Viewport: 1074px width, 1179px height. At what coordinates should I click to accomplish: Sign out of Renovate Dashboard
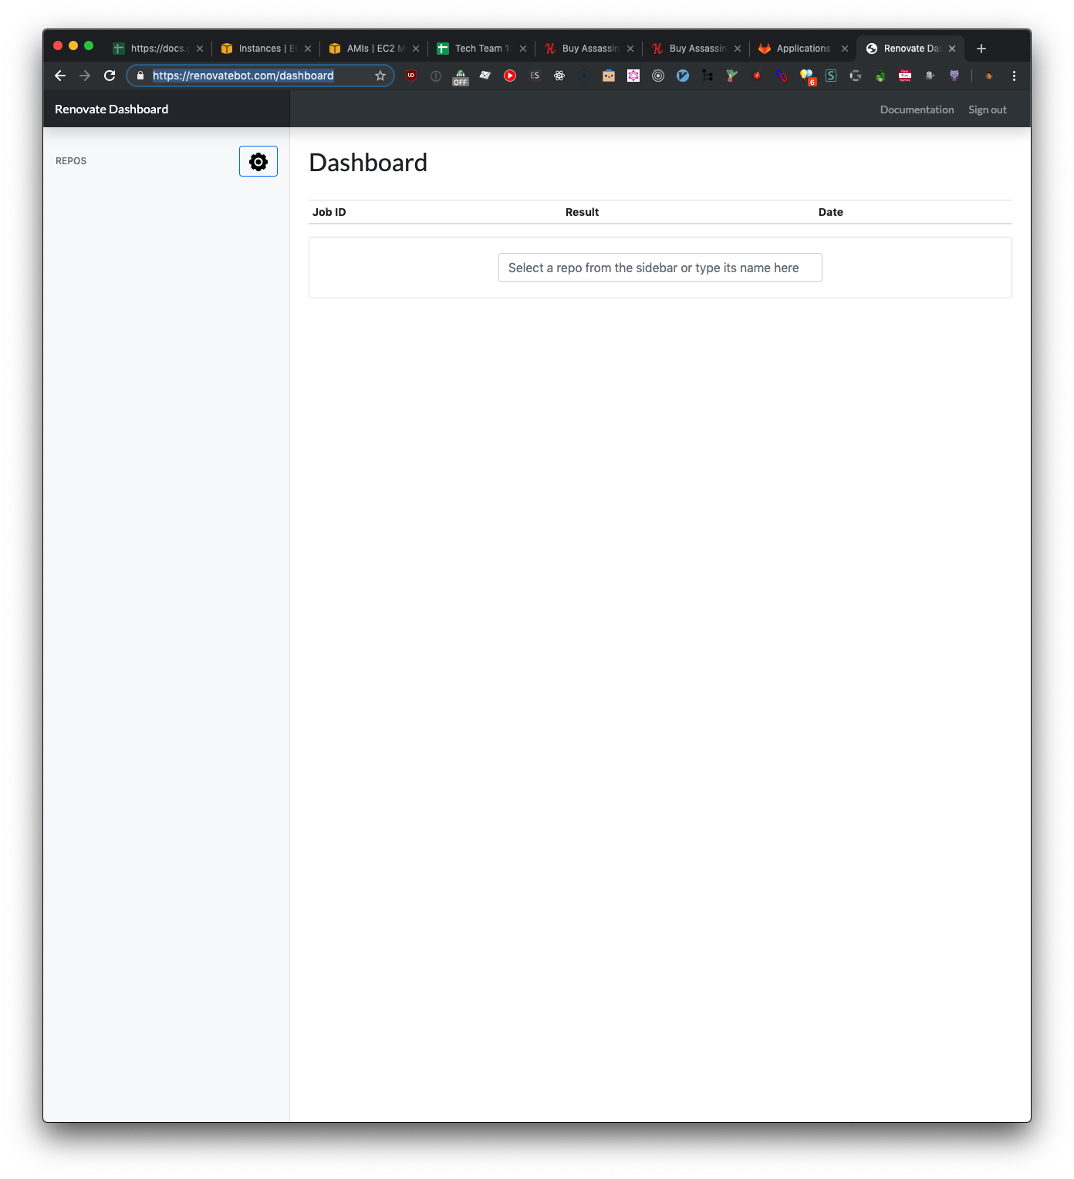pyautogui.click(x=987, y=109)
